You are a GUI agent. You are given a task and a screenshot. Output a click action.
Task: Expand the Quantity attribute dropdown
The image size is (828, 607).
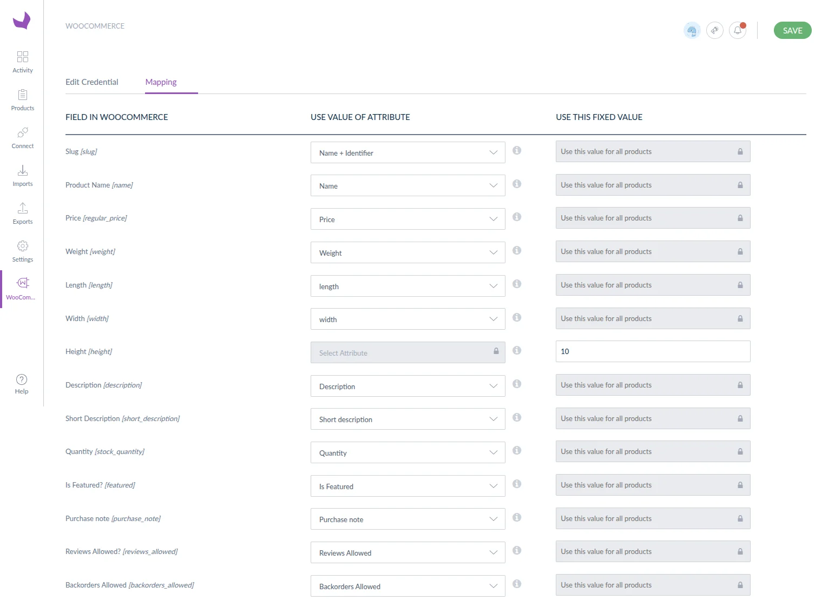point(492,452)
